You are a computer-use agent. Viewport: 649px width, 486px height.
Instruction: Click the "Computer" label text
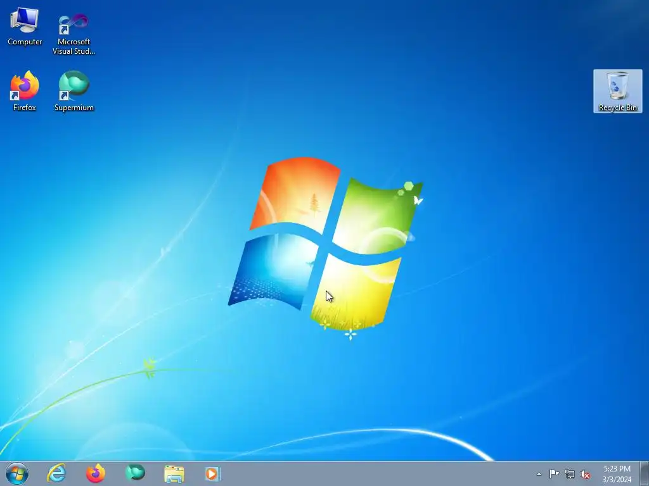(x=25, y=42)
